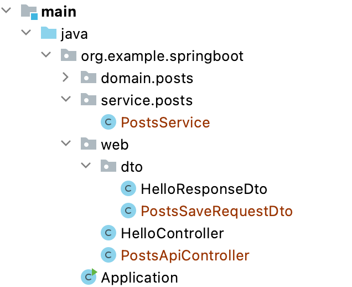
Task: Click the dto package folder icon
Action: [108, 166]
